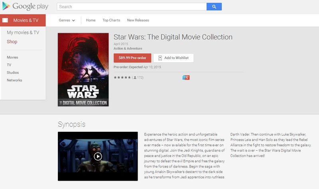Click the Pre-order Expected Apr 10, 2015 text

tap(137, 67)
